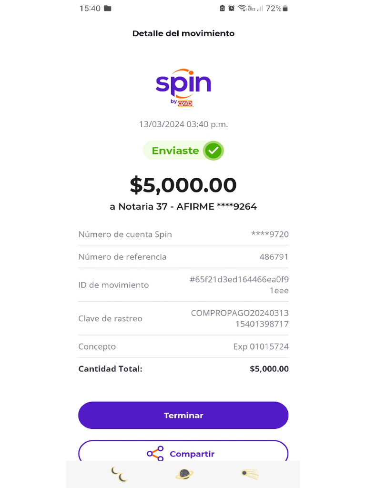
Task: Tap the crescent moons navigation icon
Action: (119, 474)
